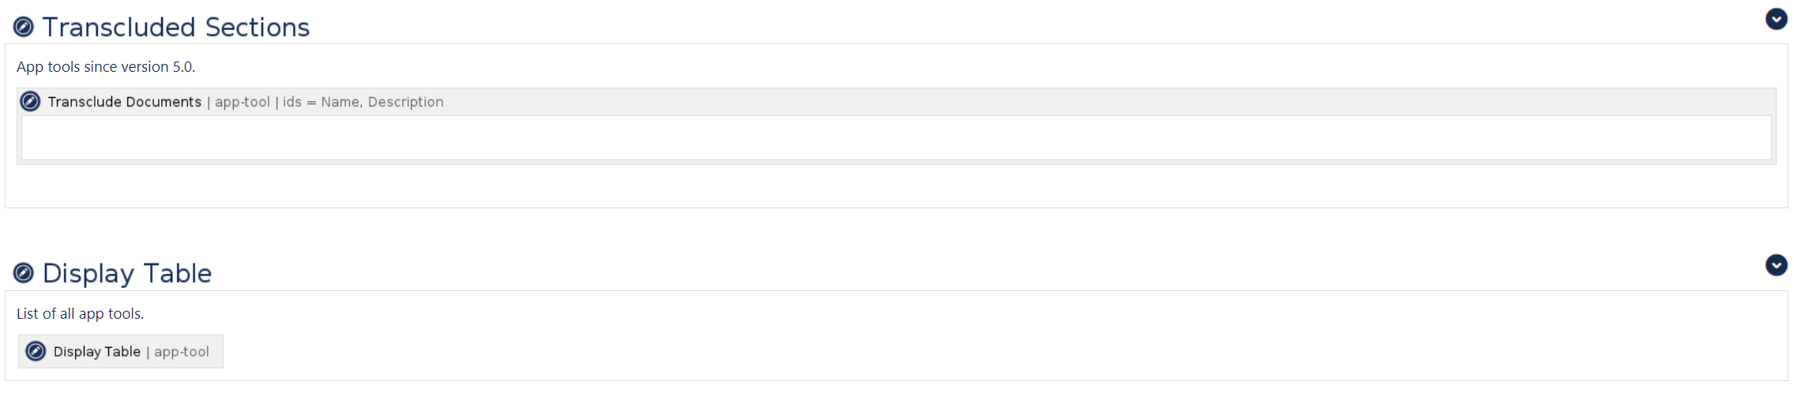Click the 'App tools since version 5.0.' text
The image size is (1794, 396).
pos(105,67)
